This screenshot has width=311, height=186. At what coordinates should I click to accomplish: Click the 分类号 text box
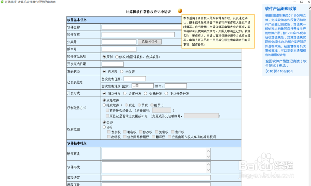119,42
